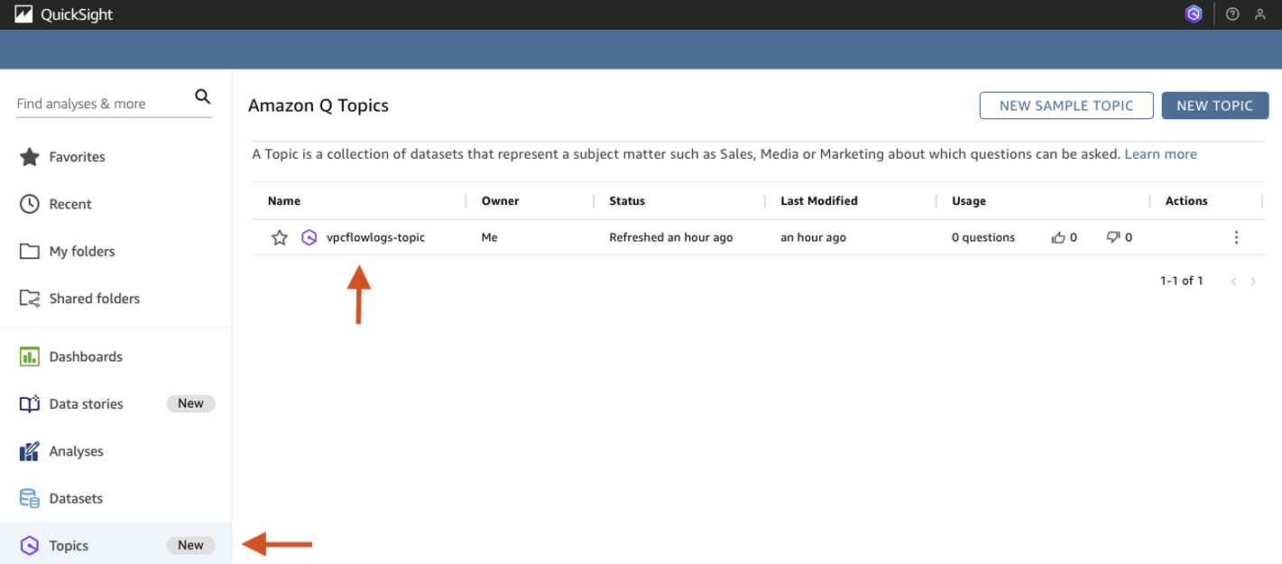
Task: Click the 'Me' owner cell
Action: tap(490, 237)
